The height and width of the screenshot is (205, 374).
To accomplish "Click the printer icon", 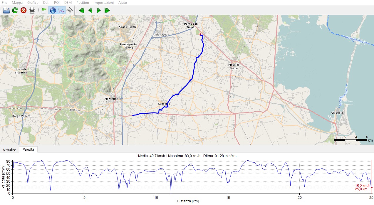I will 32,11.
